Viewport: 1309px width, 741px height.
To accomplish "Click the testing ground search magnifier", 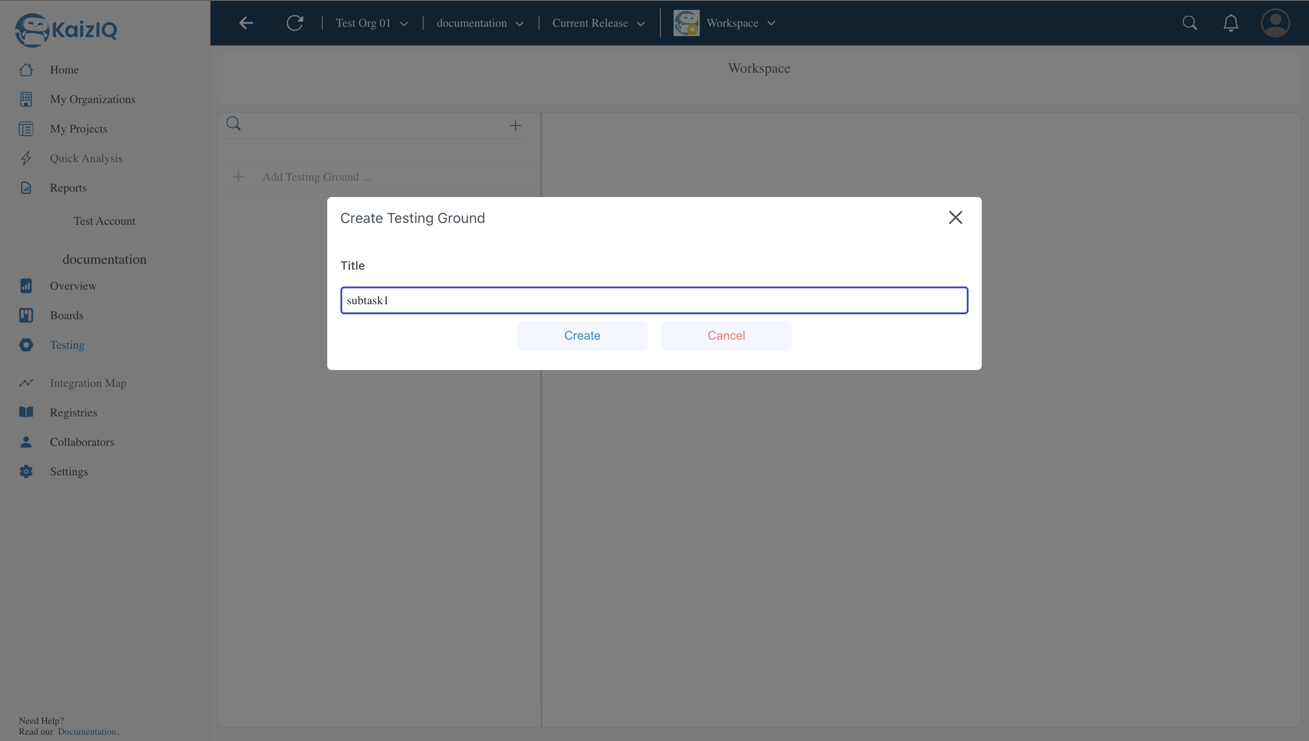I will 233,123.
